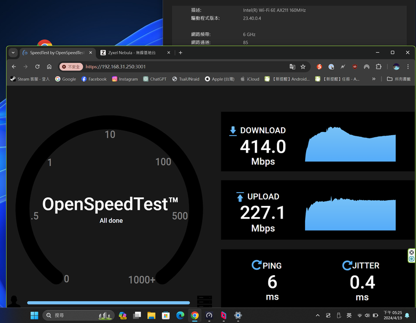This screenshot has width=416, height=323.
Task: Click the UPLOAD arrow icon
Action: 240,197
